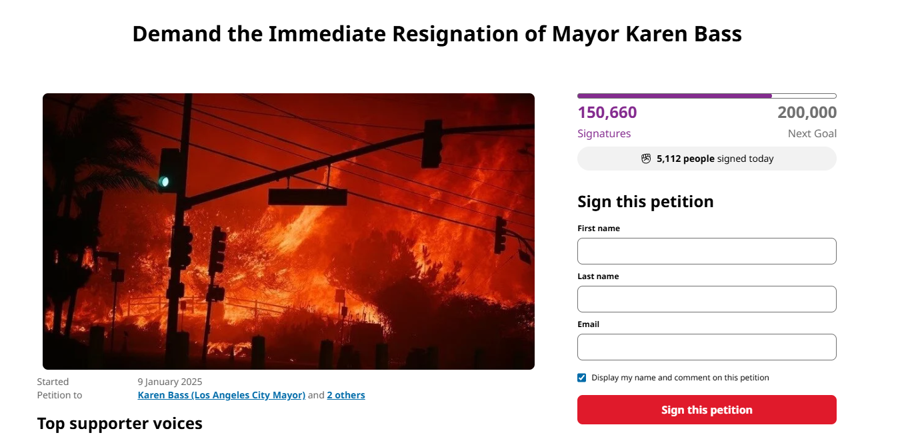Click the "5,112 people signed today" text

click(x=715, y=159)
